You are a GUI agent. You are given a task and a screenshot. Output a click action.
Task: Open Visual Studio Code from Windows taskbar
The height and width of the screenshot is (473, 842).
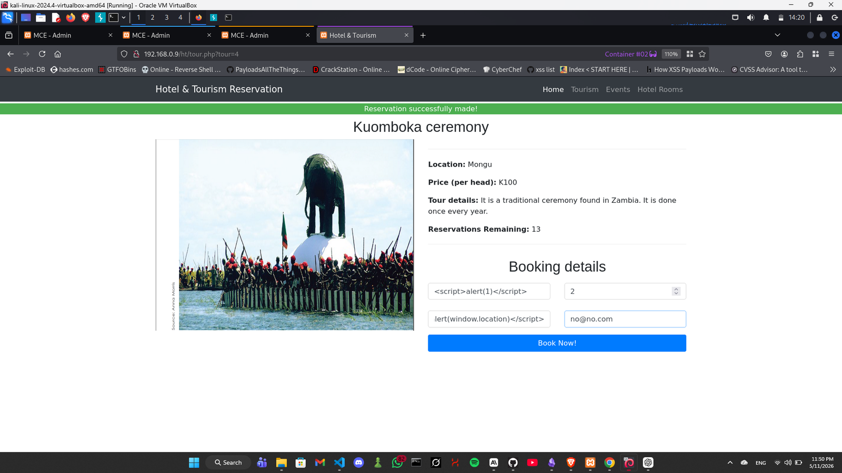339,462
